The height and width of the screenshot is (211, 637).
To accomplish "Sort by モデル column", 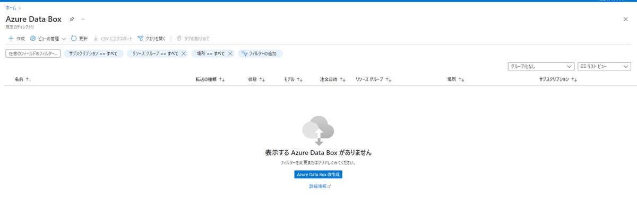I will tap(293, 79).
